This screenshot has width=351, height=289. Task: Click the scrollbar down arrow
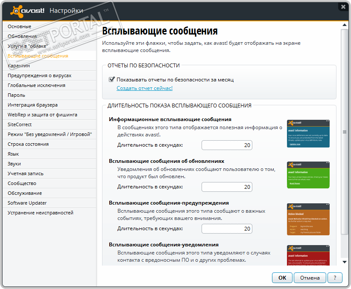point(345,262)
